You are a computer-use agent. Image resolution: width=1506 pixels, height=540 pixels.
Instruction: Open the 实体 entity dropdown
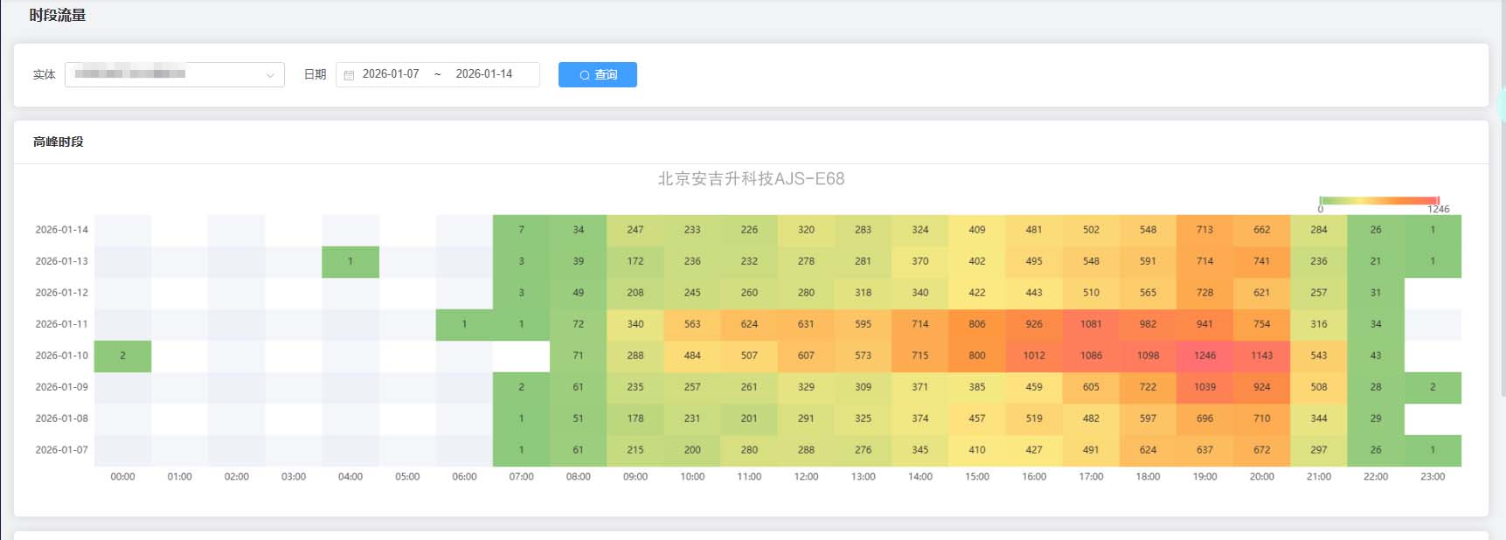tap(166, 74)
